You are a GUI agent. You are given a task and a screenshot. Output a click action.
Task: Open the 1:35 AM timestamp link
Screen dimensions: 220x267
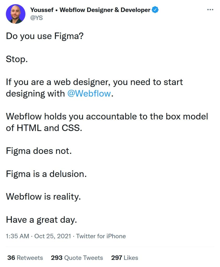coord(17,236)
